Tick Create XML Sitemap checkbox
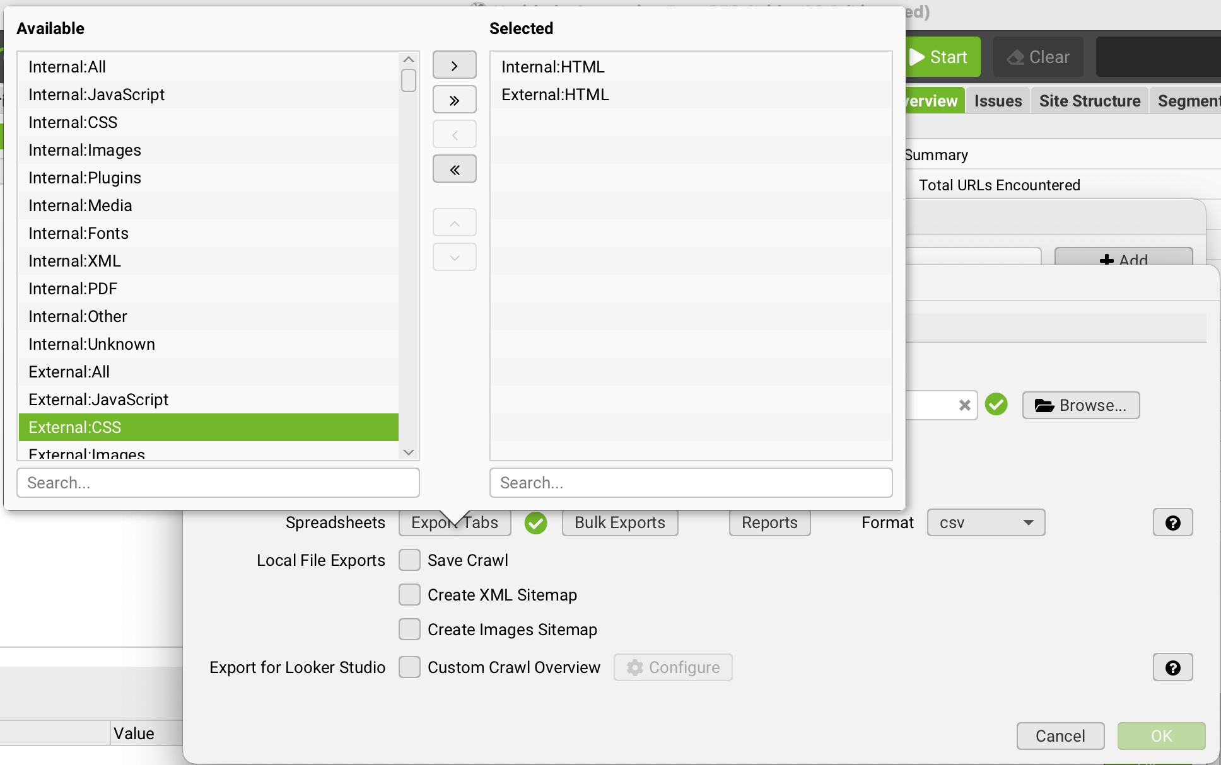The image size is (1221, 765). click(409, 594)
